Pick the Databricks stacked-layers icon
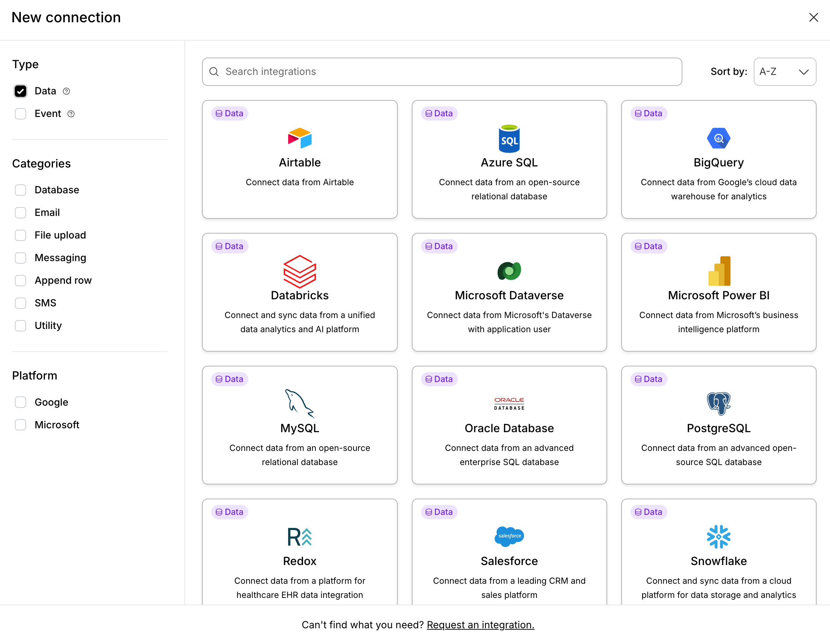830x641 pixels. click(300, 271)
